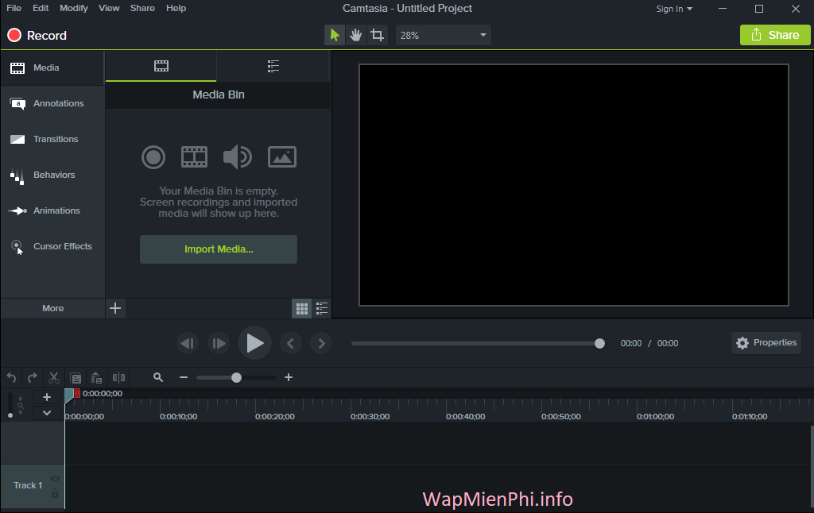Click the record icon in Media Bin
The height and width of the screenshot is (513, 814).
coord(153,157)
